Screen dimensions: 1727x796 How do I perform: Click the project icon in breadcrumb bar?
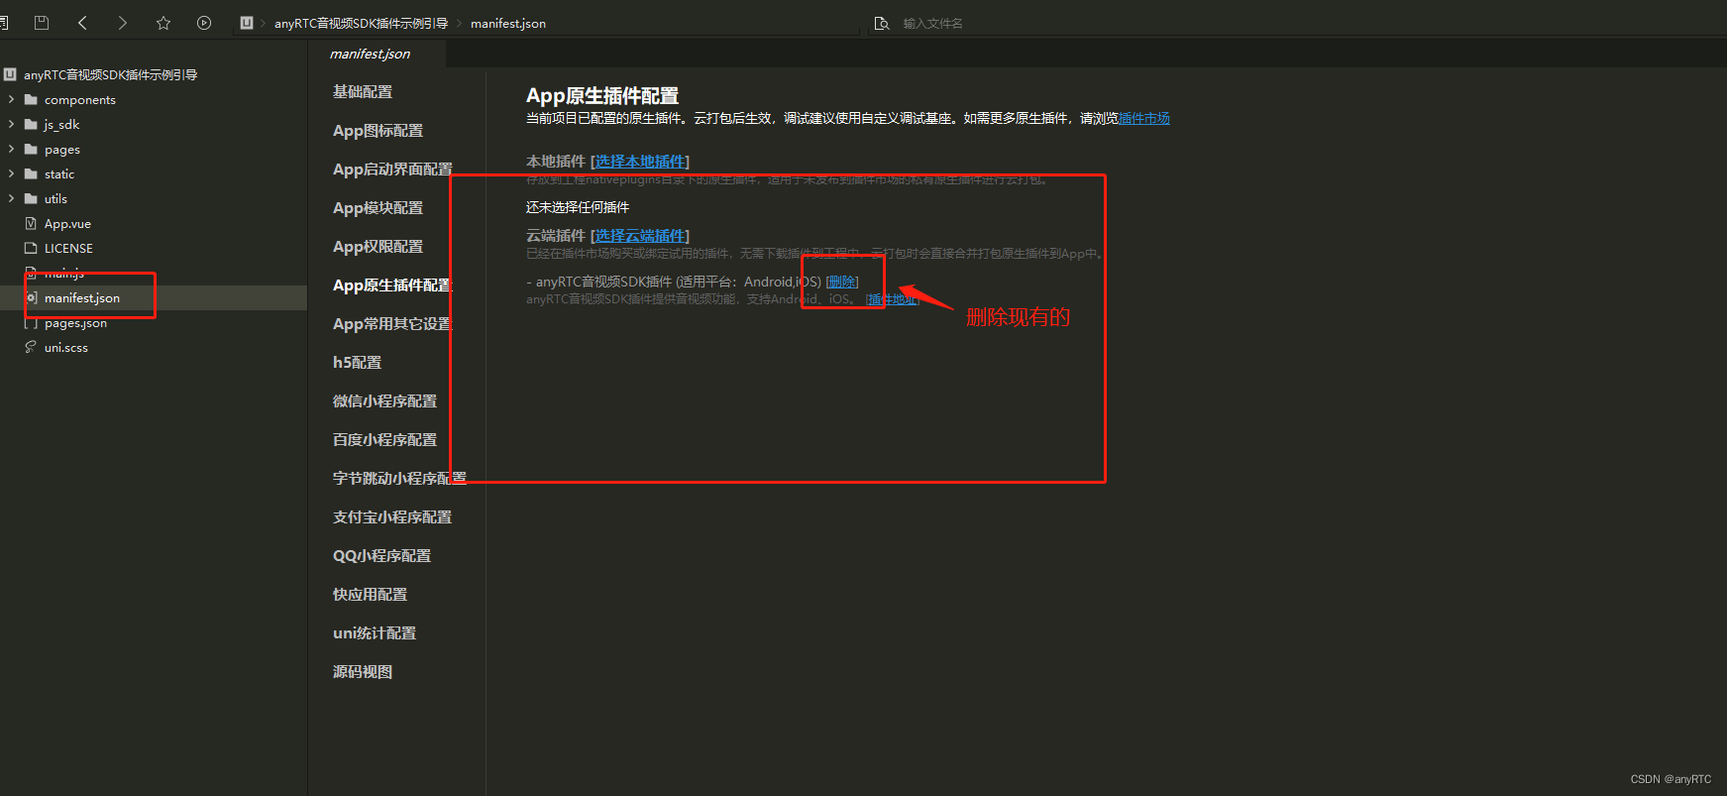247,23
